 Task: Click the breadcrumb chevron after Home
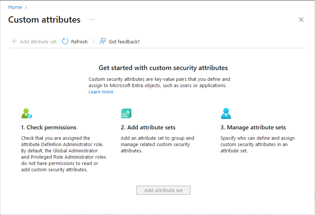26,7
